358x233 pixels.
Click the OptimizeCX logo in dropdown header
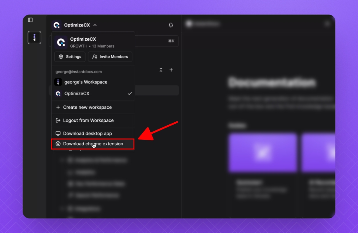pyautogui.click(x=61, y=42)
